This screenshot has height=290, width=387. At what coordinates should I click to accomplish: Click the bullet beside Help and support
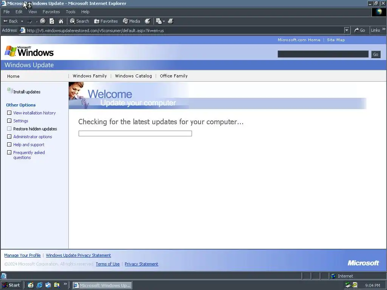9,145
